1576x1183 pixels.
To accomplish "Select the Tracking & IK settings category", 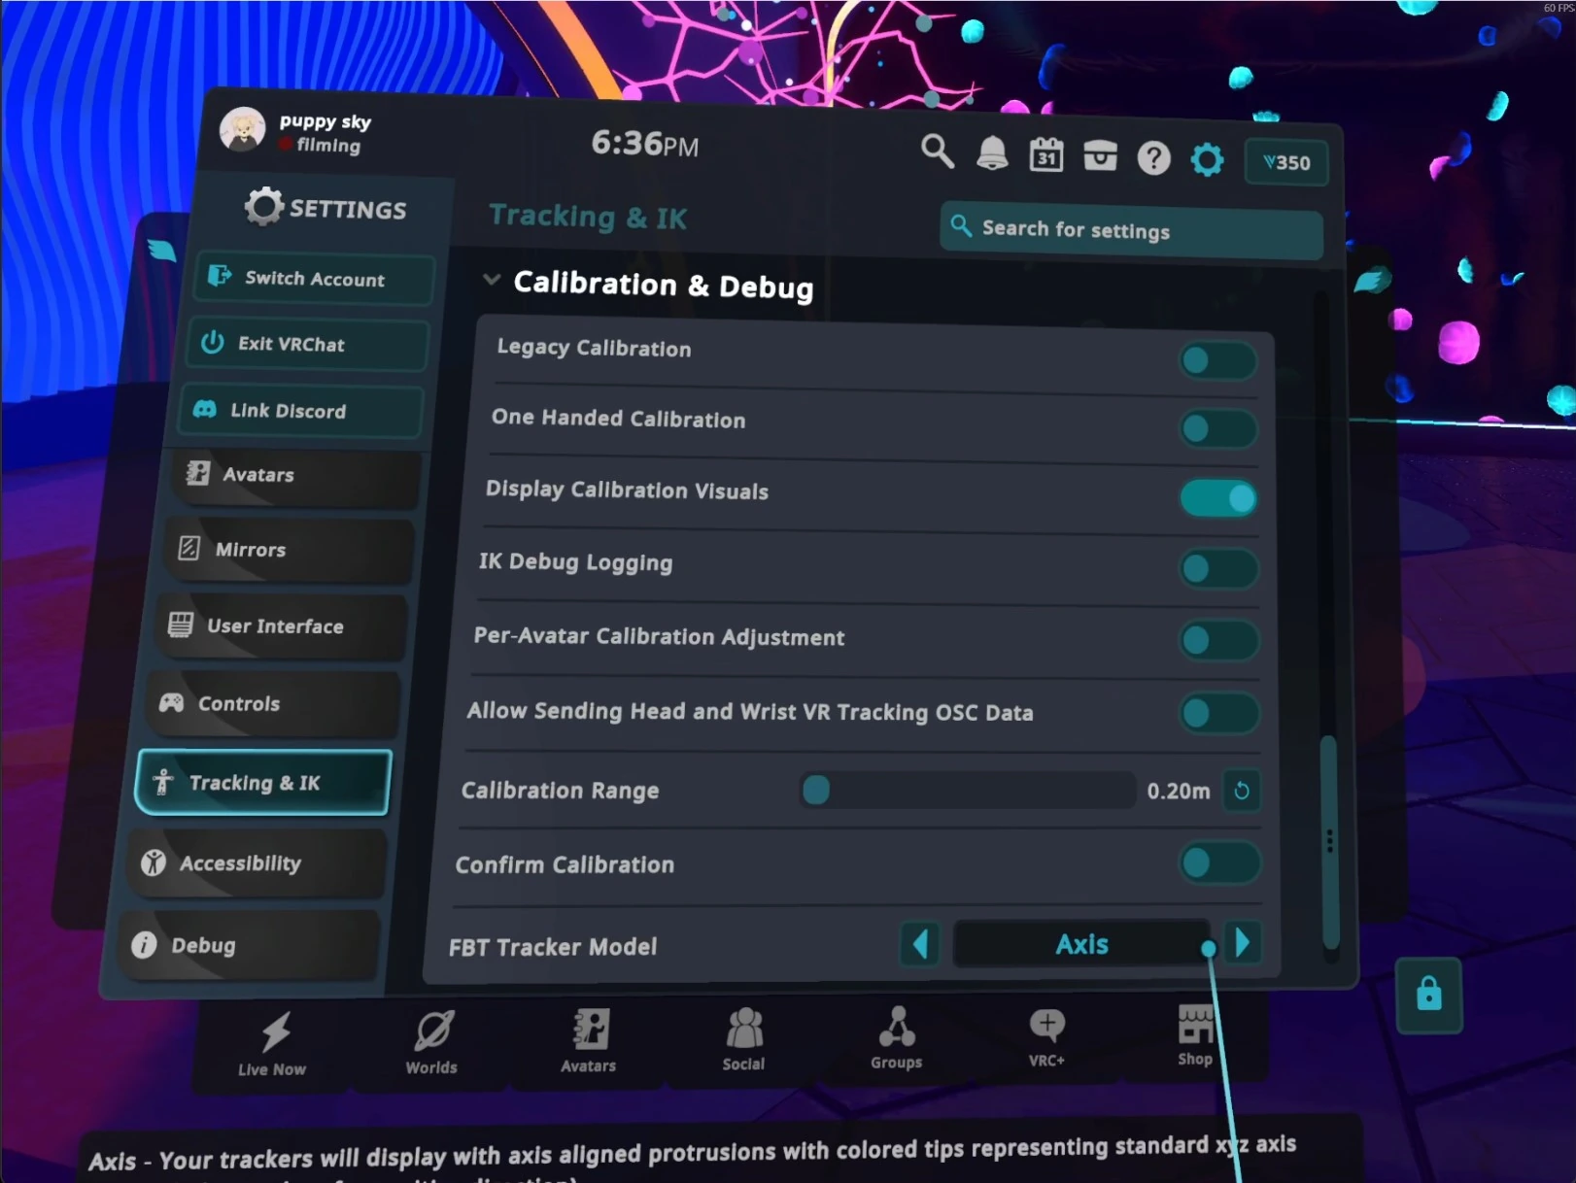I will [x=263, y=783].
